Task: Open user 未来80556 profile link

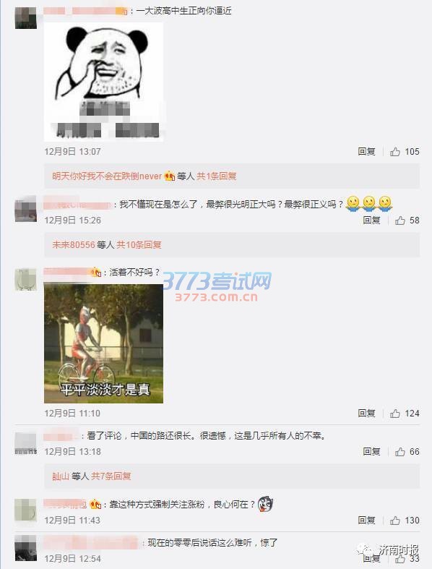Action: 74,245
